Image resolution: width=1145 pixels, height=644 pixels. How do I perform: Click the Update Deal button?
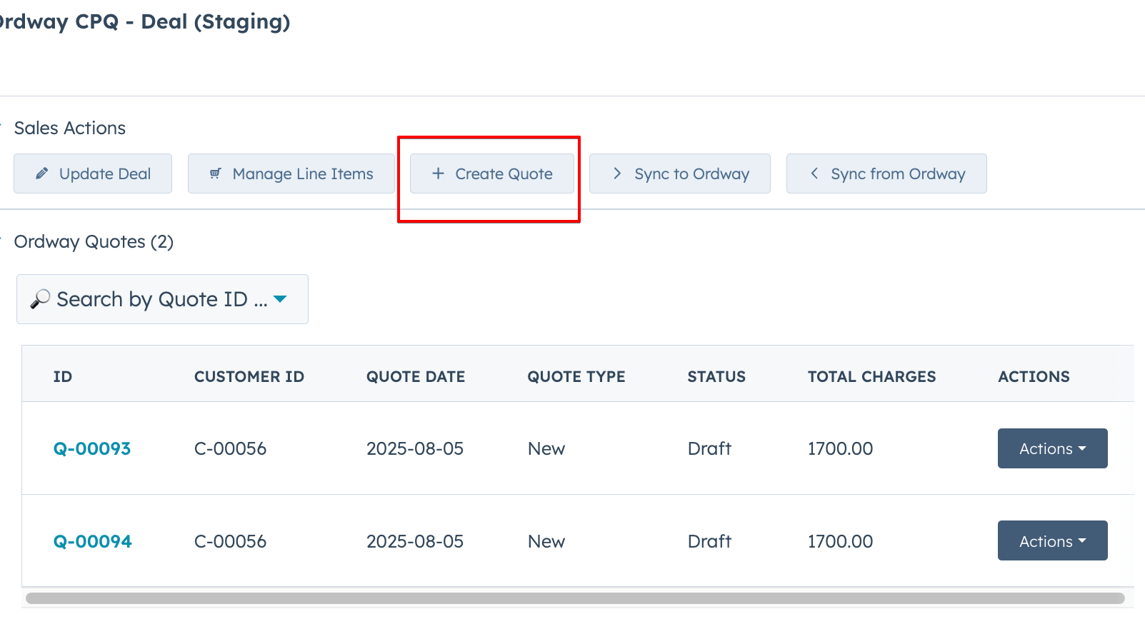click(92, 173)
